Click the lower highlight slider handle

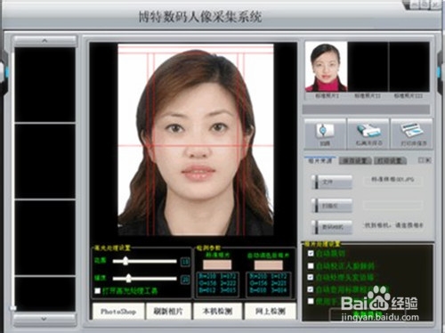coord(128,279)
